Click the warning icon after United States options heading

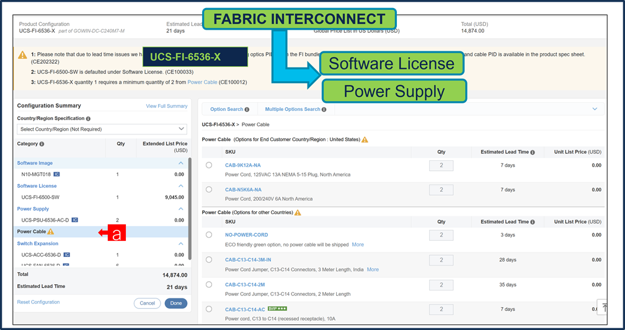point(365,140)
